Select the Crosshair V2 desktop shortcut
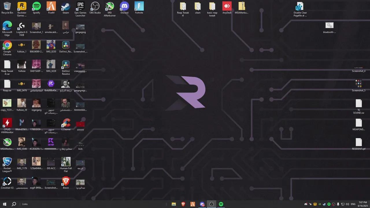The height and width of the screenshot is (208, 370). click(7, 183)
